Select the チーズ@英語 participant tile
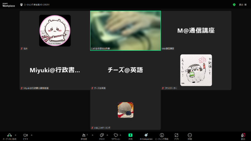Screen dimensions: 251x141 125,70
